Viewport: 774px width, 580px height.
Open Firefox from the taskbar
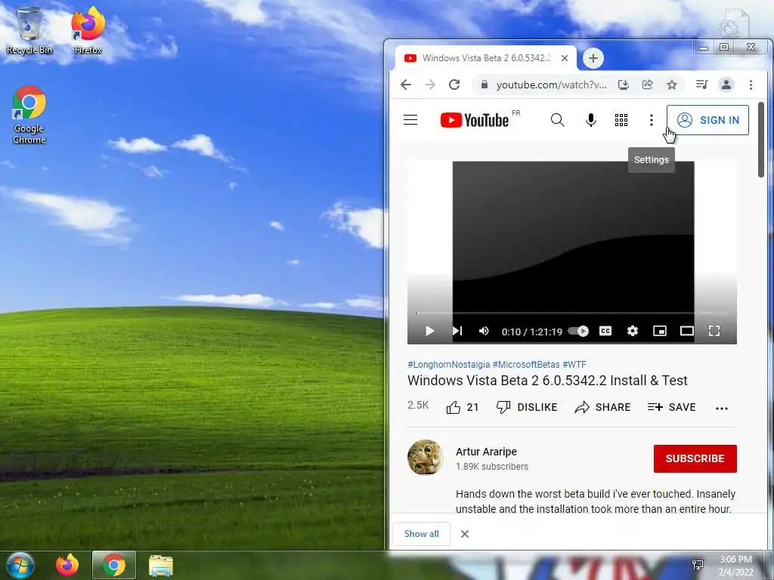pos(67,565)
